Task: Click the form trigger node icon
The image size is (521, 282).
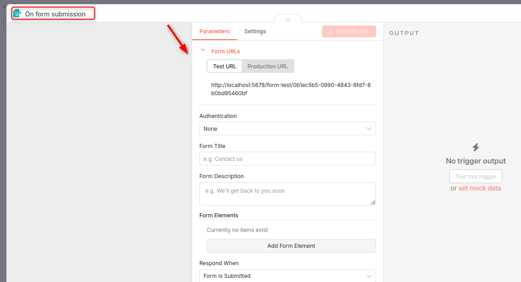Action: [x=17, y=14]
